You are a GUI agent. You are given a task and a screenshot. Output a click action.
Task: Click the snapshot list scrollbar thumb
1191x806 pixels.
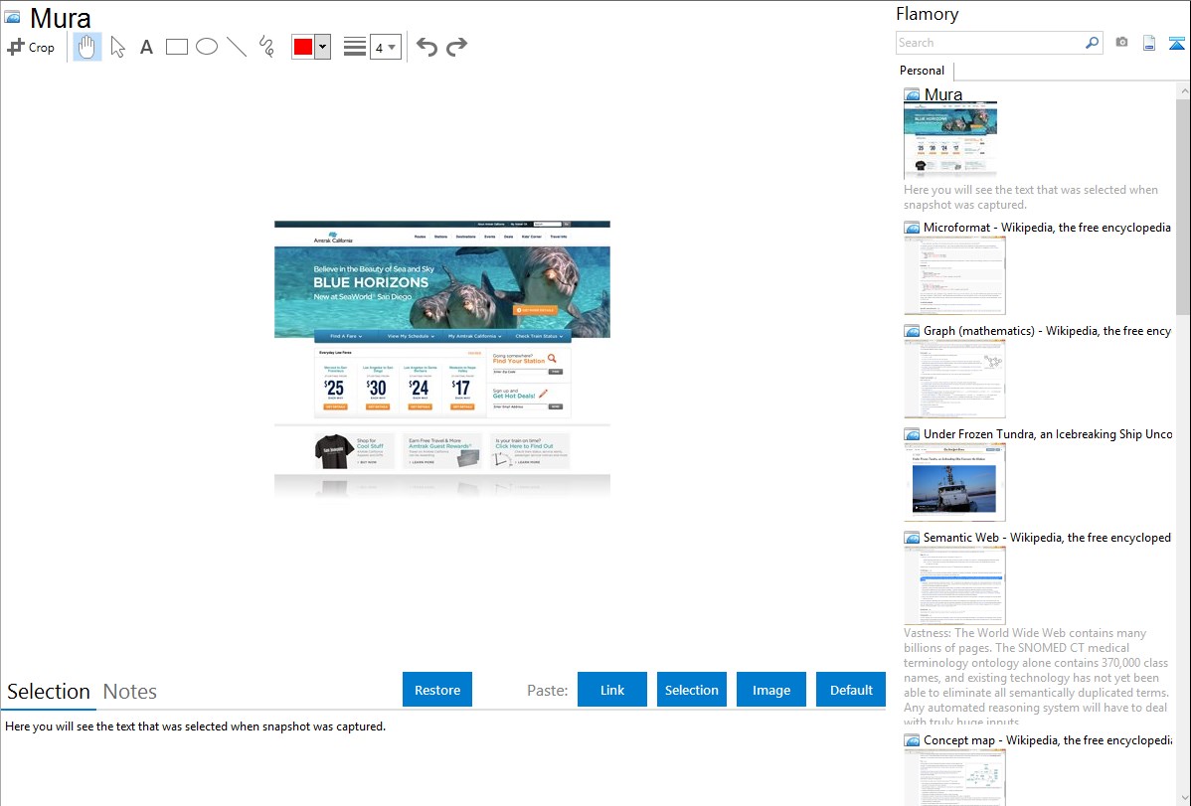coord(1183,207)
